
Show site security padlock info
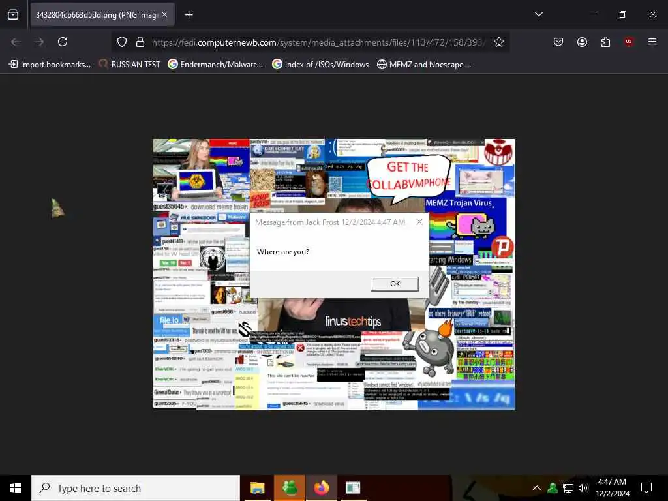click(140, 42)
